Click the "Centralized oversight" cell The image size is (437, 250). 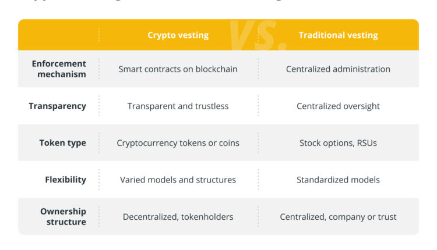(338, 106)
